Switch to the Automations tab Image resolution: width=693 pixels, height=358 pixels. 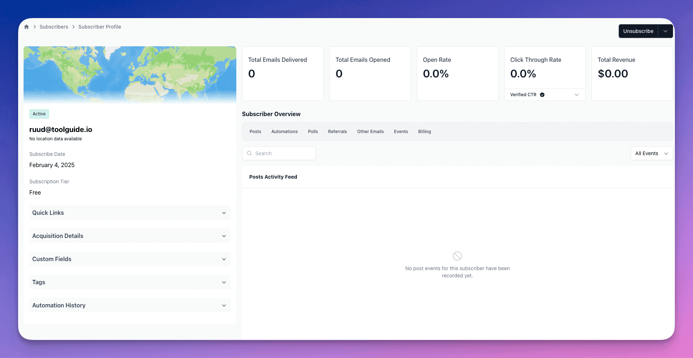(x=284, y=132)
